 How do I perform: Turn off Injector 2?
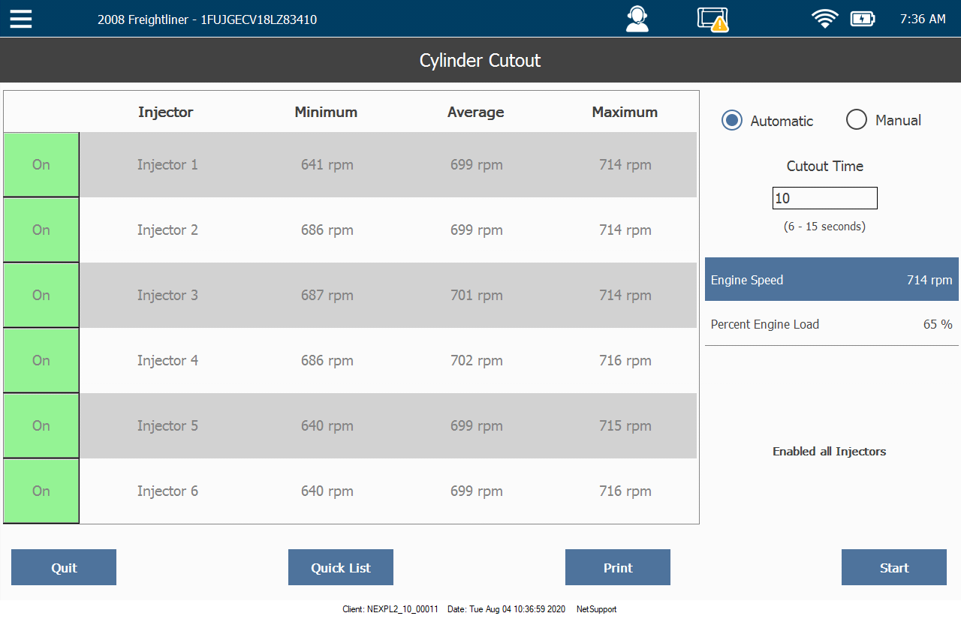pyautogui.click(x=41, y=230)
